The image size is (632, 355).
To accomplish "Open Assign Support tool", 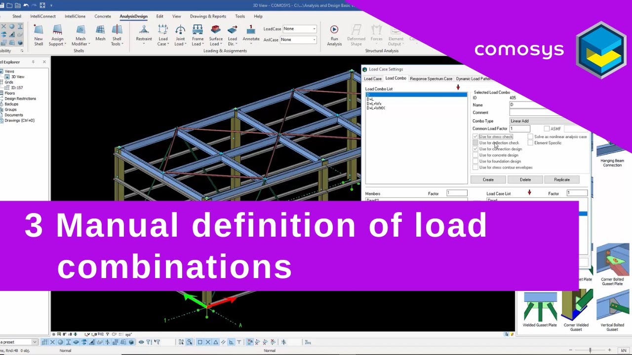I will [57, 35].
